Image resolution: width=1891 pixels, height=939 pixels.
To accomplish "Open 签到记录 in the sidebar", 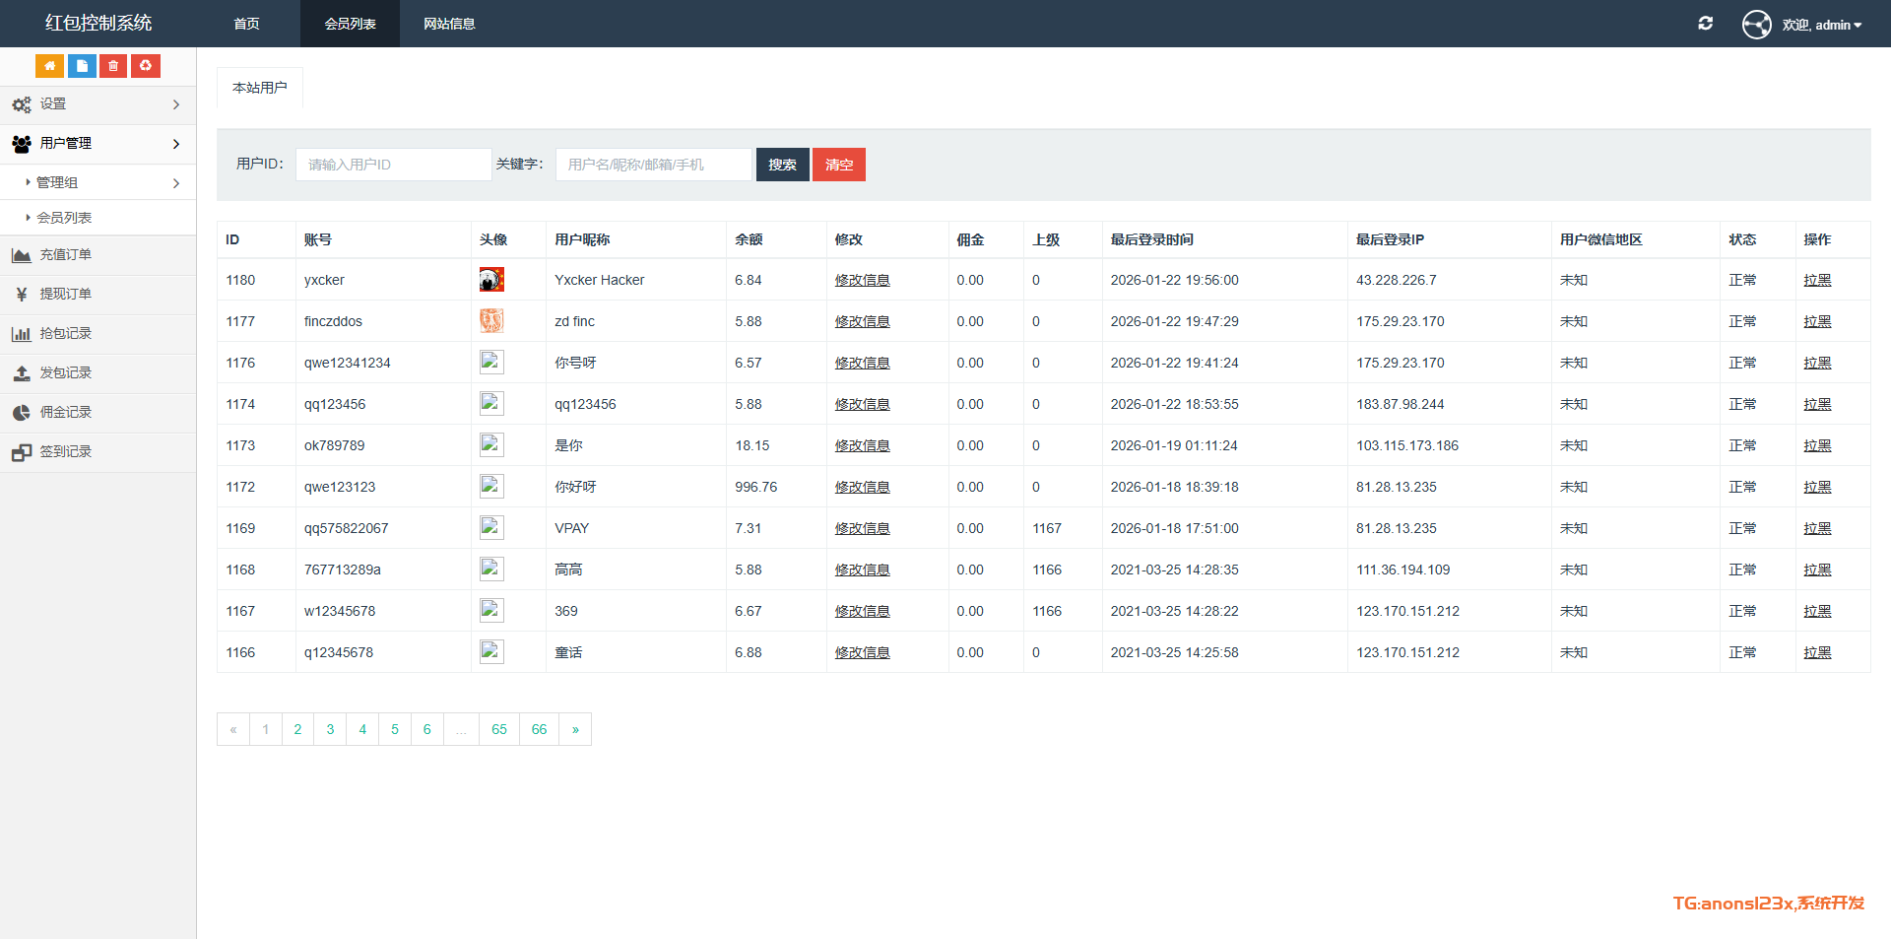I will 65,452.
